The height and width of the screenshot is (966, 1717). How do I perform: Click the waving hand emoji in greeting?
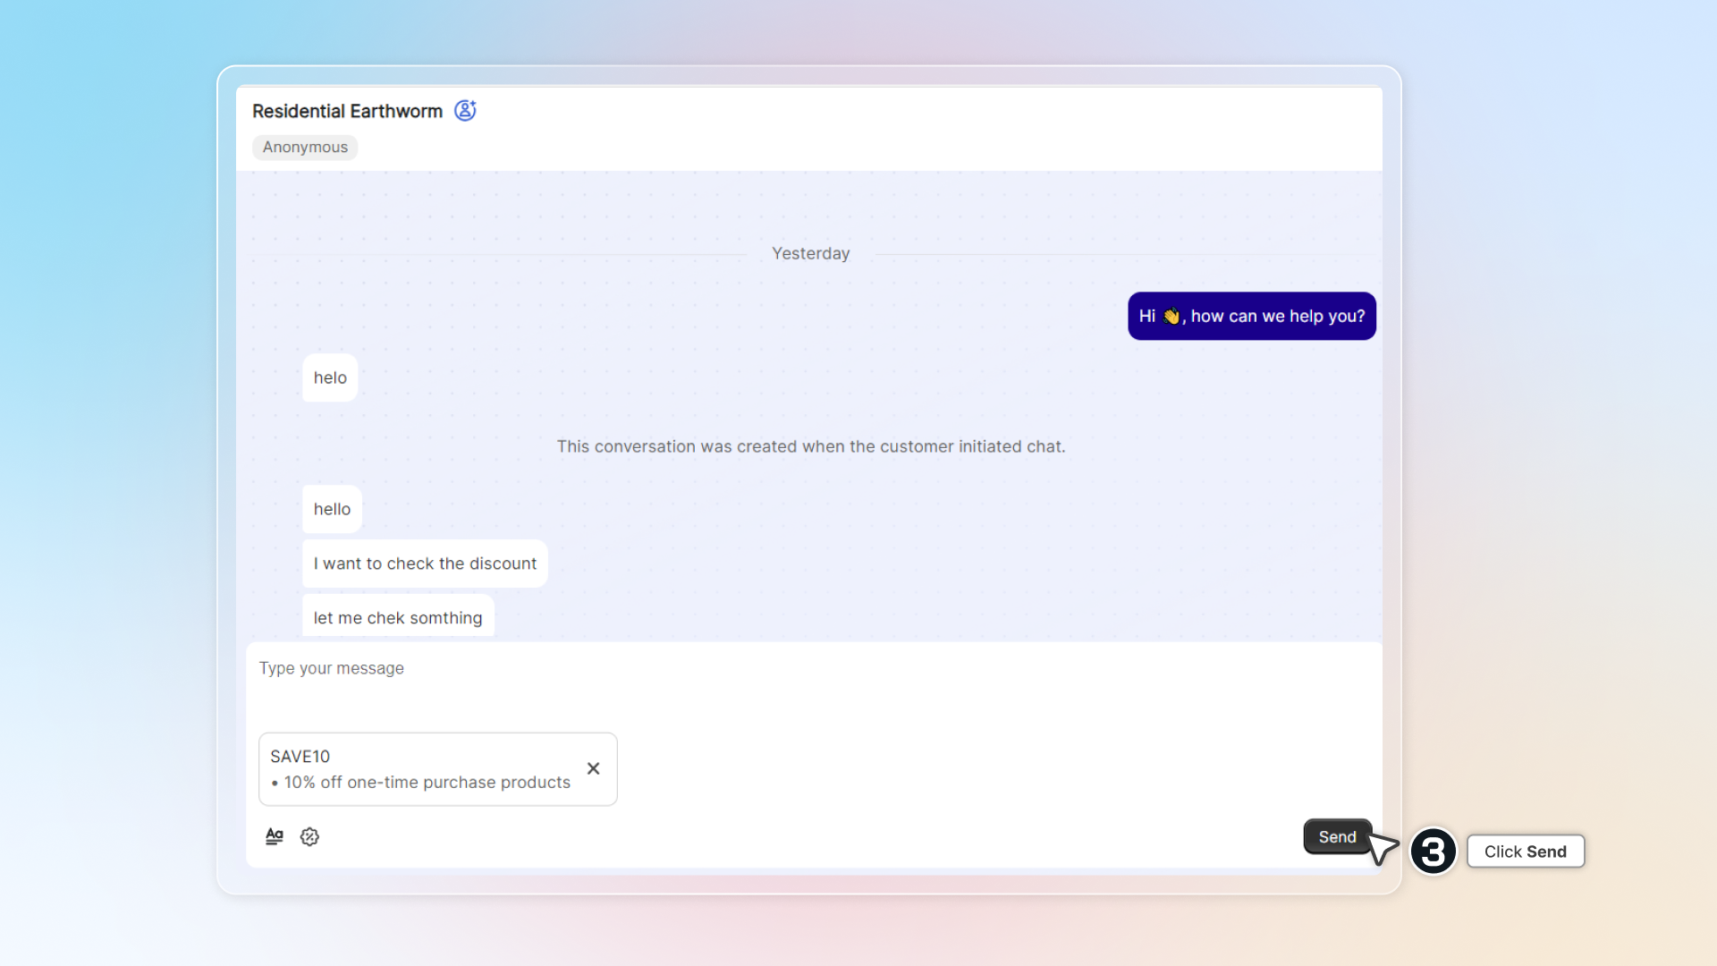click(1171, 317)
